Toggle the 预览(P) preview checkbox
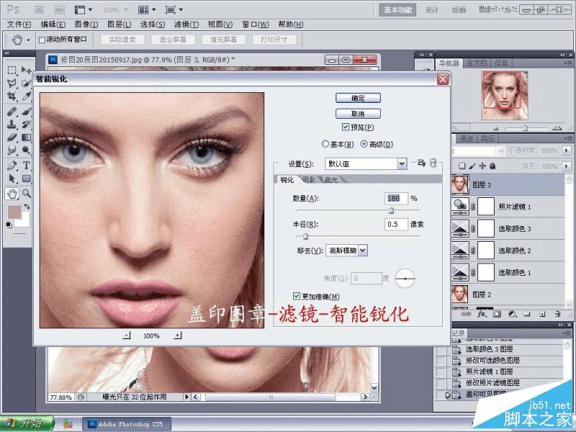This screenshot has height=432, width=576. click(346, 127)
